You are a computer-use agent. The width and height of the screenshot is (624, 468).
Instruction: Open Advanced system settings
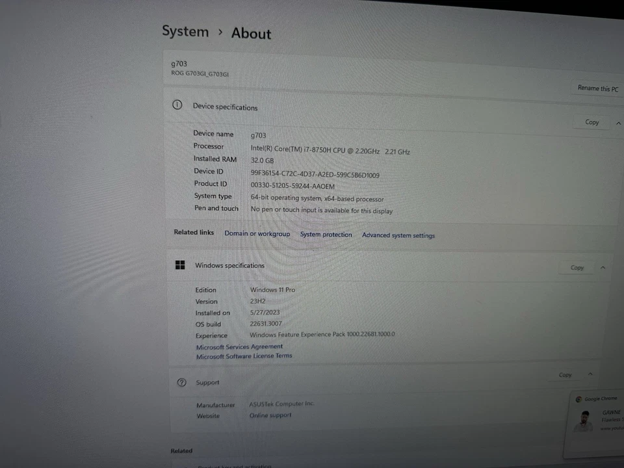point(398,235)
